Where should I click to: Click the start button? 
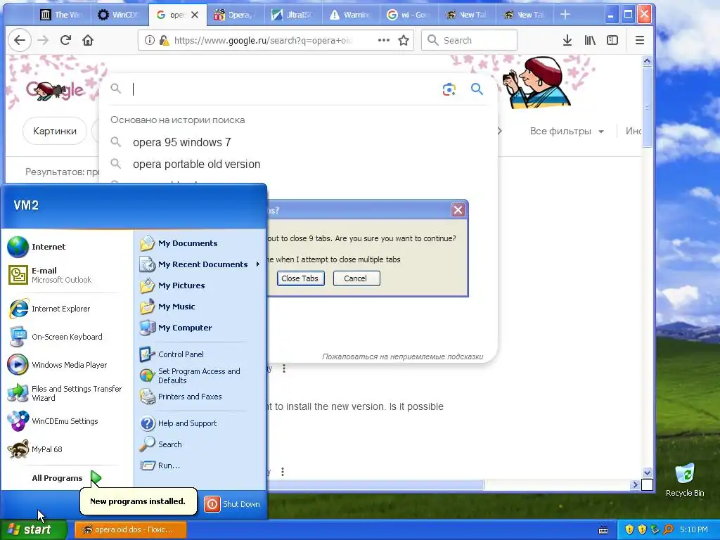[x=33, y=529]
